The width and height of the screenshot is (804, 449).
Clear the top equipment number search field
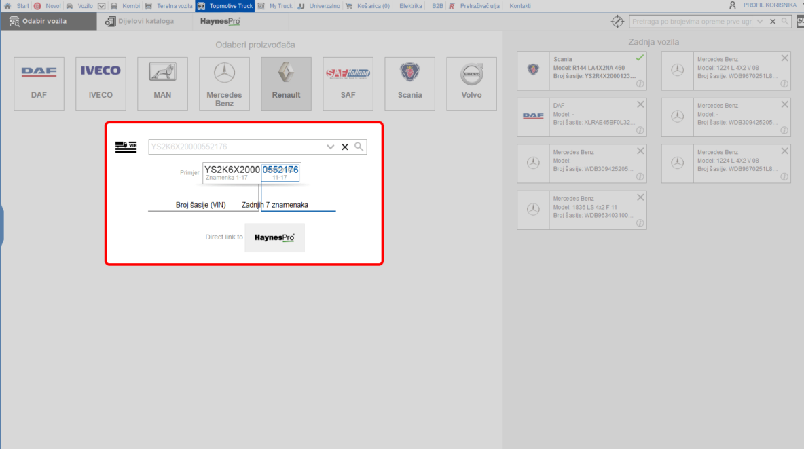(773, 22)
